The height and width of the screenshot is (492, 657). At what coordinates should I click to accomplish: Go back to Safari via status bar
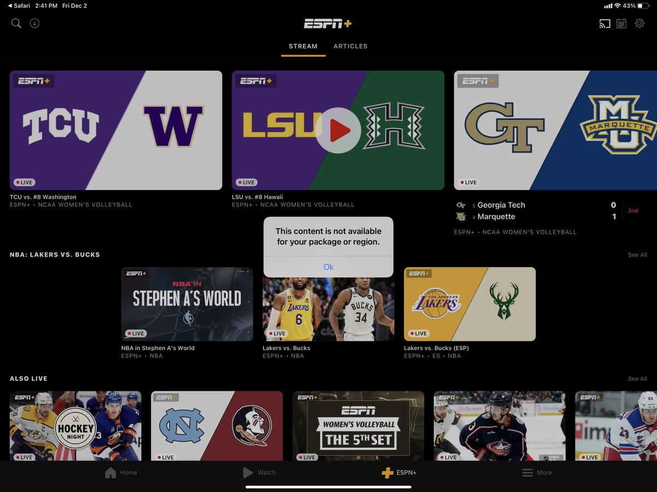(20, 5)
